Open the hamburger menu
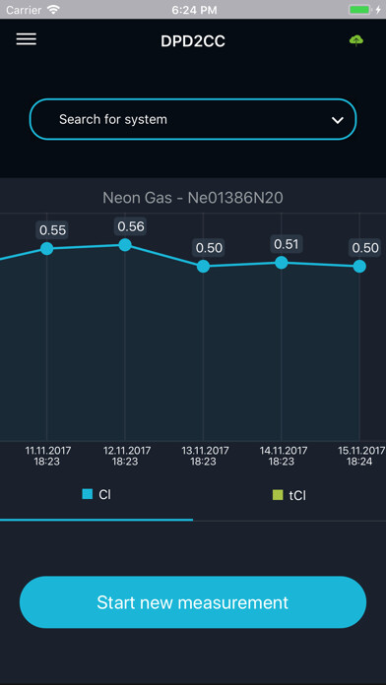Image resolution: width=386 pixels, height=685 pixels. (x=27, y=39)
